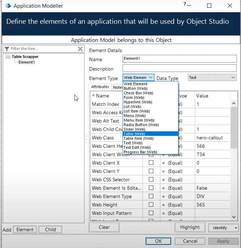Click the empty Description field
Viewport: 241px width, 248px height.
pyautogui.click(x=180, y=68)
